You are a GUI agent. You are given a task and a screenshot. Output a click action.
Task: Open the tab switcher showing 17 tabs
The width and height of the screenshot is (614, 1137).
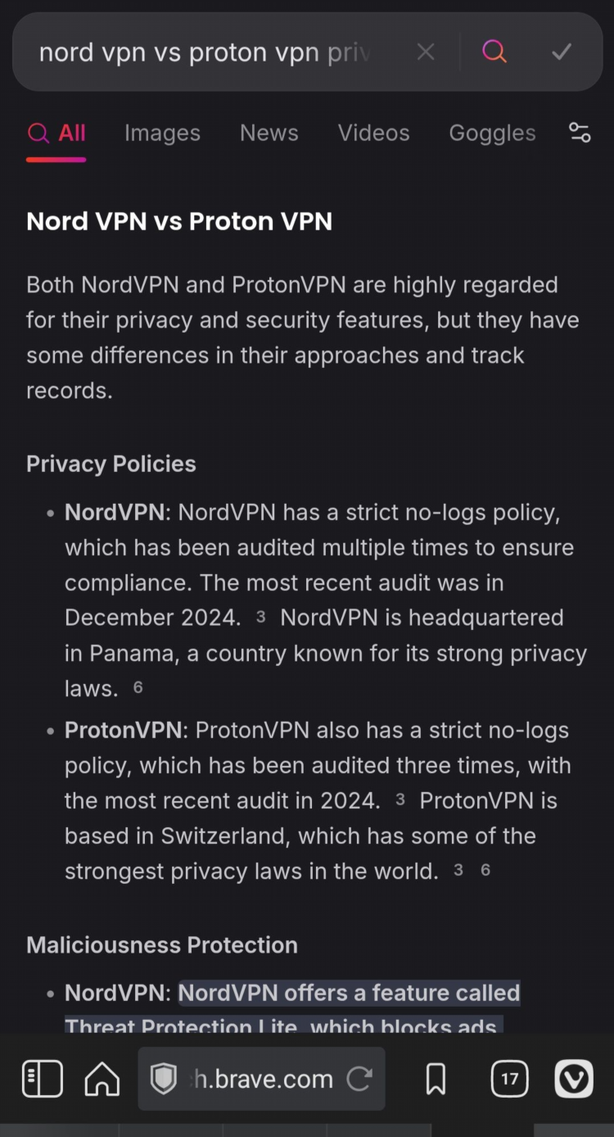coord(509,1079)
